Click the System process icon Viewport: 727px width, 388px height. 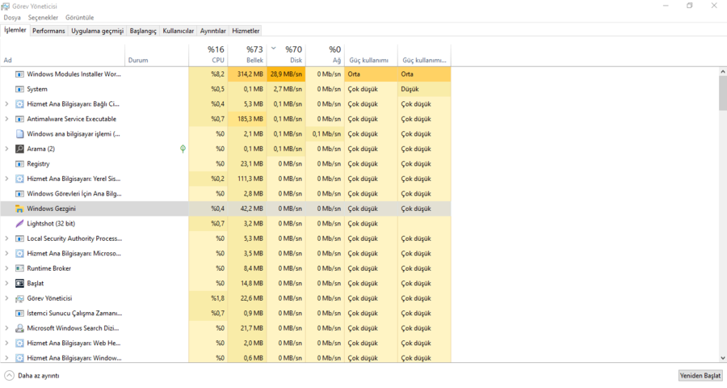19,89
